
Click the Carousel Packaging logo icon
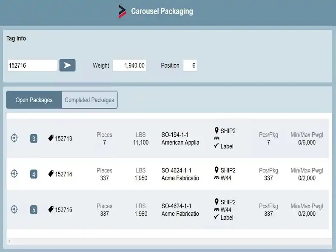pyautogui.click(x=122, y=11)
